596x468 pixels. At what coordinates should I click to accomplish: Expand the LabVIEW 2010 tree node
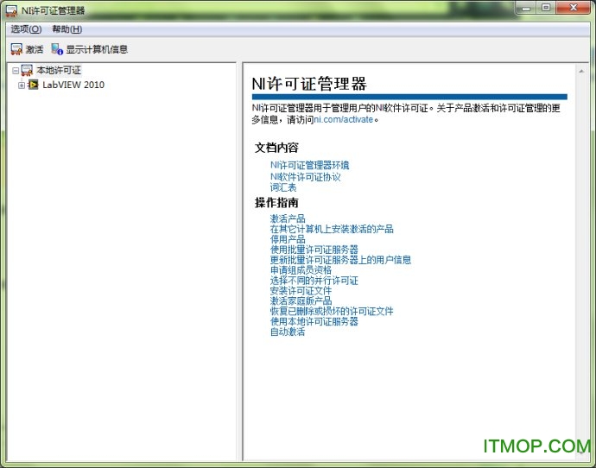(x=22, y=85)
